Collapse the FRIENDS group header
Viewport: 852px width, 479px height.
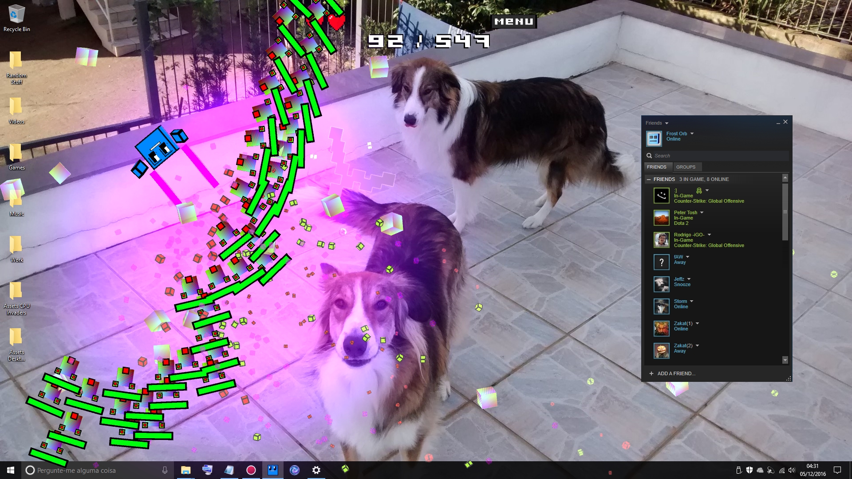coord(648,179)
